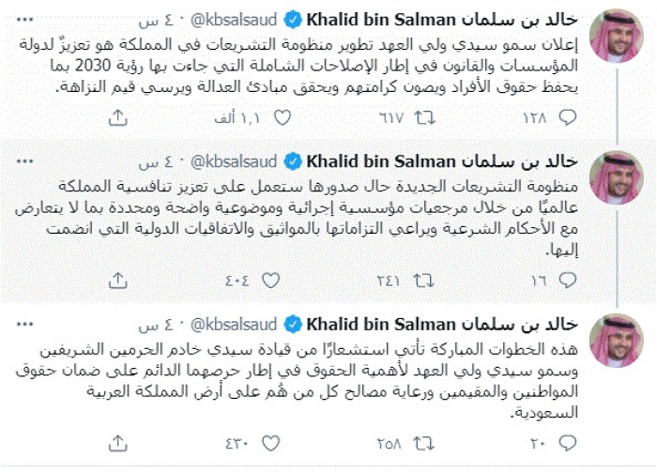Viewport: 657px width, 472px height.
Task: Open the timestamp on the third tweet
Action: click(166, 324)
